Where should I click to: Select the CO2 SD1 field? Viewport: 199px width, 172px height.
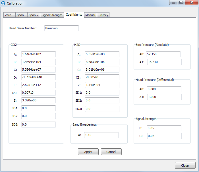click(38, 108)
